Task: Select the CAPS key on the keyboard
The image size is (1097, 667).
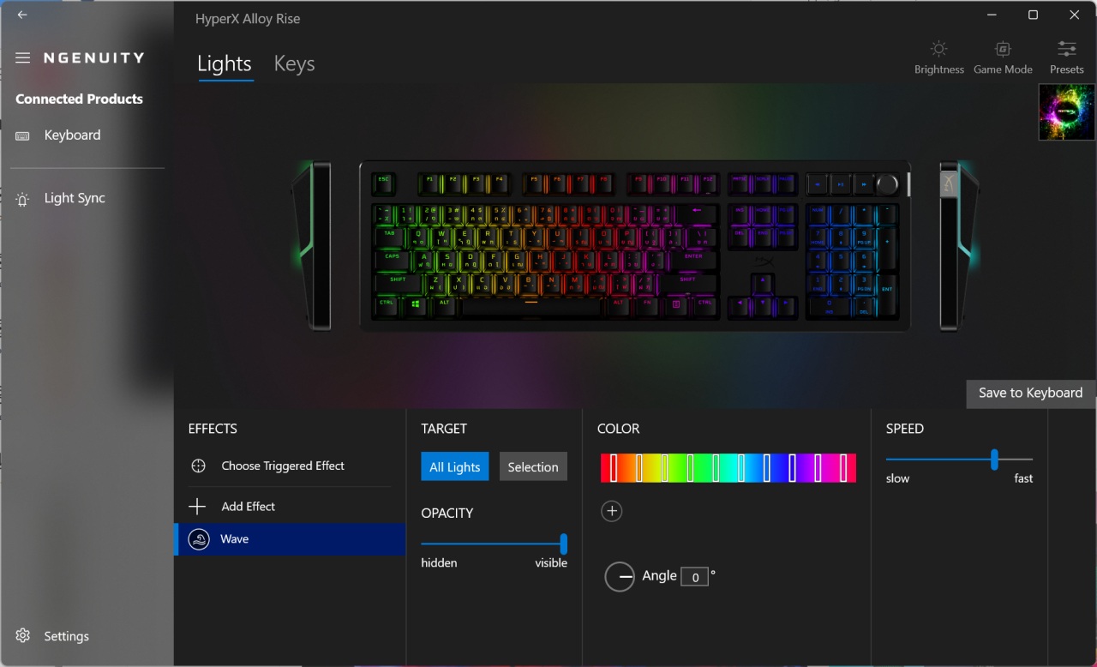Action: (392, 260)
